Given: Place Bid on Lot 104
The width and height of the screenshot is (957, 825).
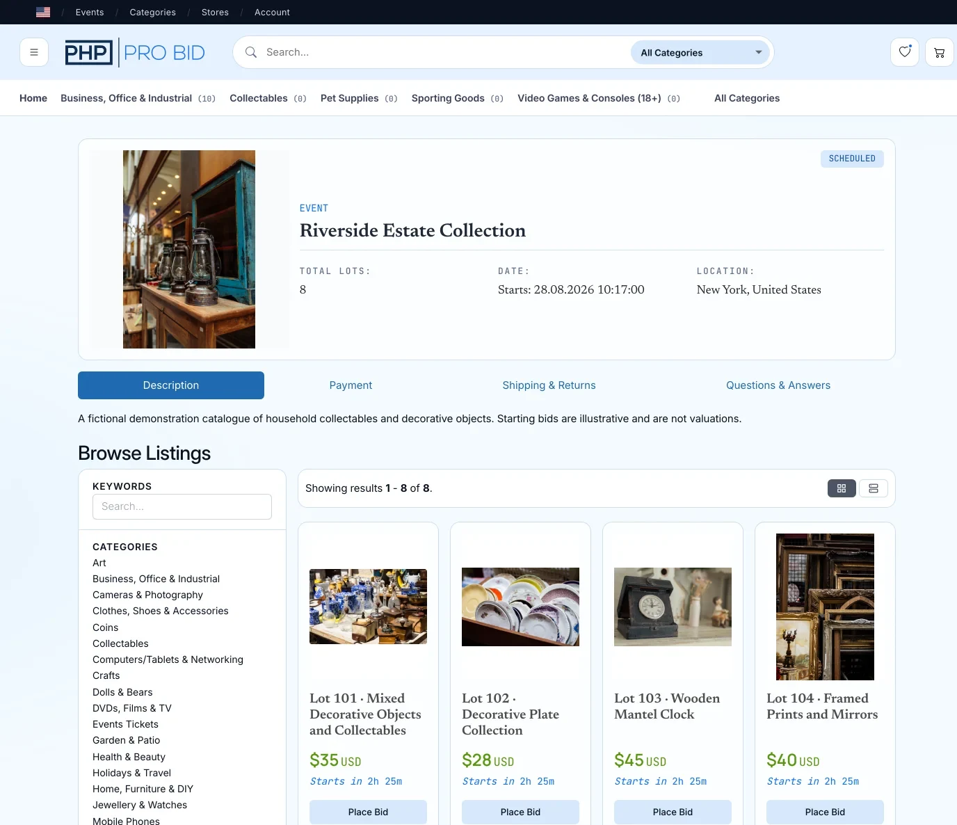Looking at the screenshot, I should [825, 812].
